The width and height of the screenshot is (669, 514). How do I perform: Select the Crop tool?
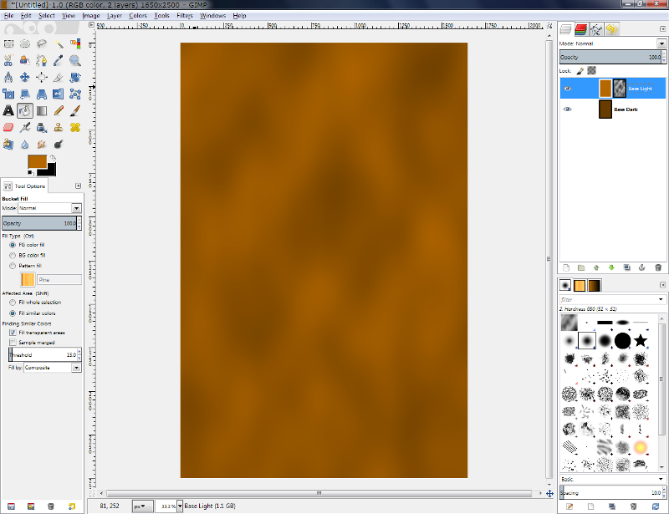tap(59, 77)
